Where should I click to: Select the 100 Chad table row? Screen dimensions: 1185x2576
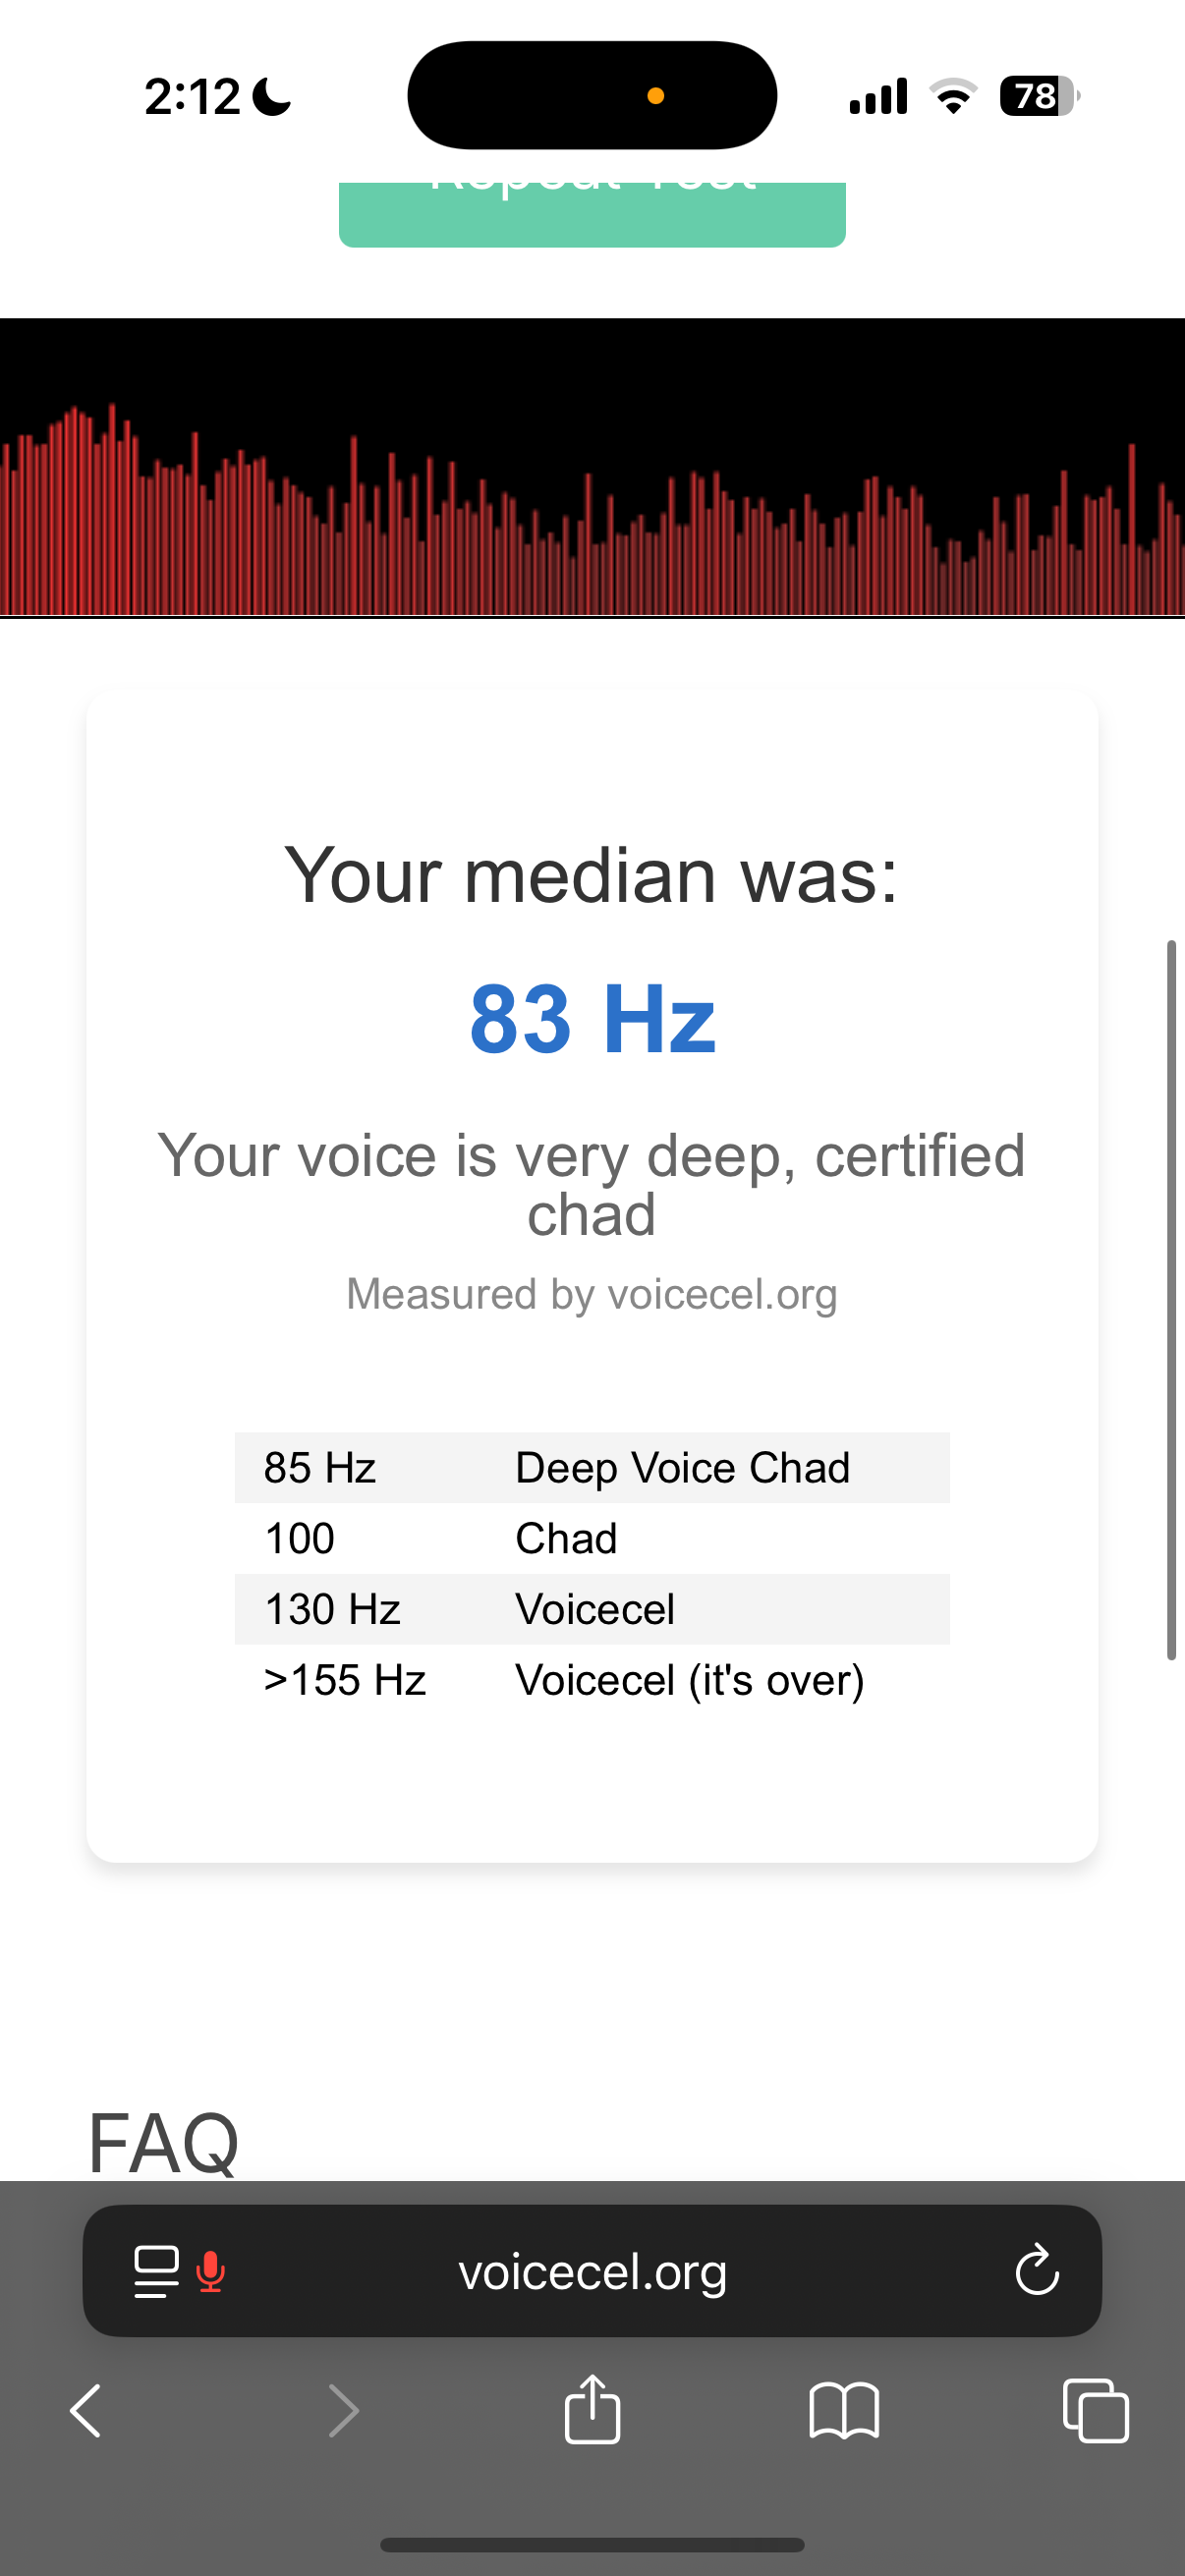click(592, 1538)
